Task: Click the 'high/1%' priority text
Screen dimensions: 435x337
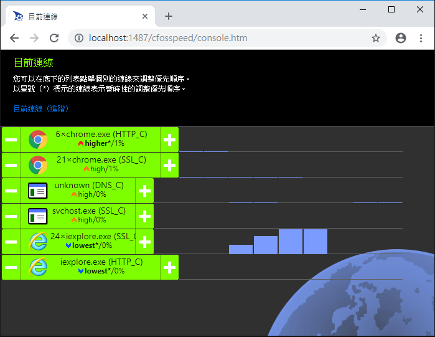Action: coord(101,169)
